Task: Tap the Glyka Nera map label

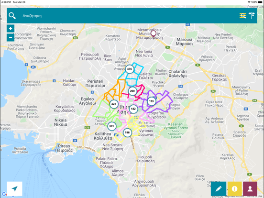Action: [x=214, y=104]
